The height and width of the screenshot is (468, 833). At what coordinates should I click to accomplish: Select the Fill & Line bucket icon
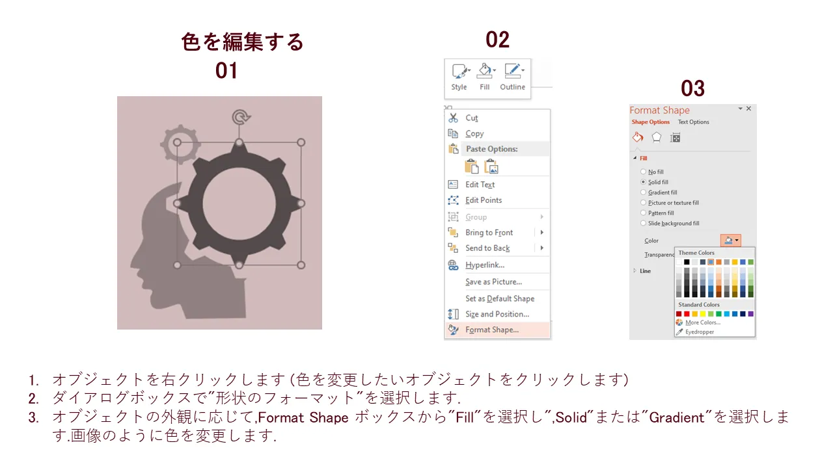point(638,137)
